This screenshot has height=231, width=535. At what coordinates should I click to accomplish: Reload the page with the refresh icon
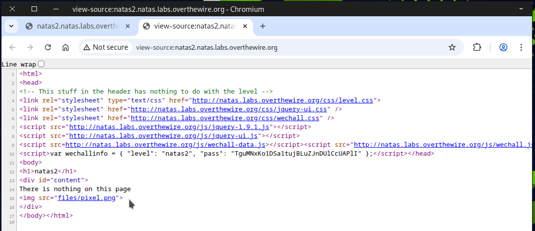coord(48,47)
